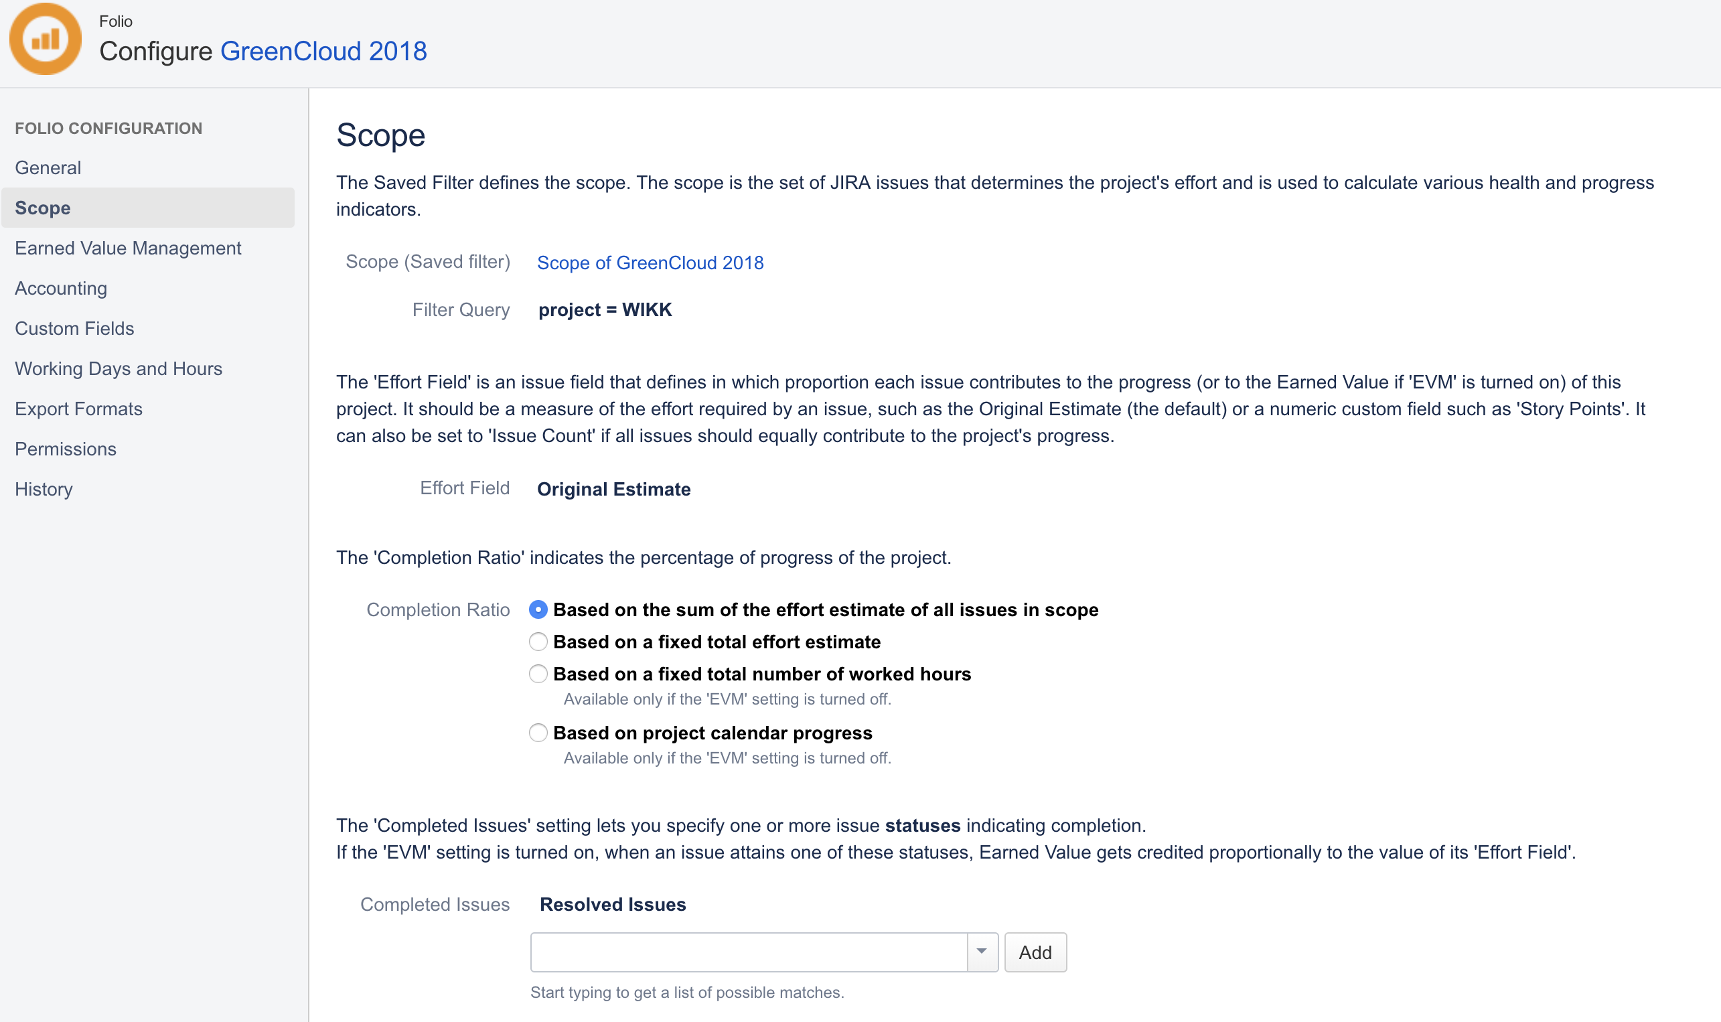Open the Permissions section
Image resolution: width=1721 pixels, height=1022 pixels.
tap(66, 449)
